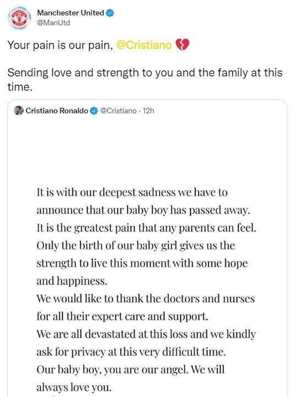Select the 'Sending love and strength' sentence

[145, 80]
